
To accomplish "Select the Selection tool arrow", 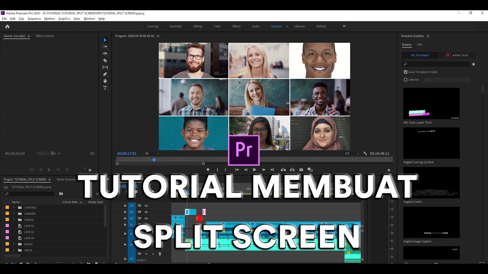I will pos(105,40).
